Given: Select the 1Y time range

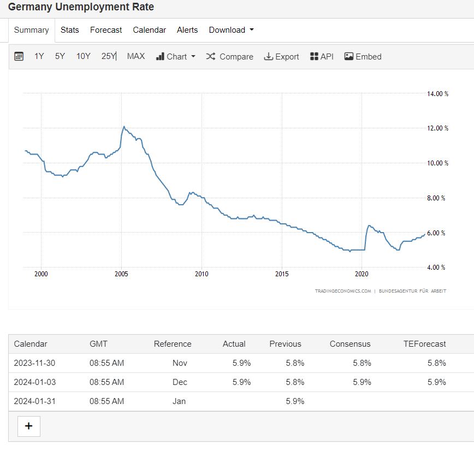Looking at the screenshot, I should pyautogui.click(x=39, y=56).
